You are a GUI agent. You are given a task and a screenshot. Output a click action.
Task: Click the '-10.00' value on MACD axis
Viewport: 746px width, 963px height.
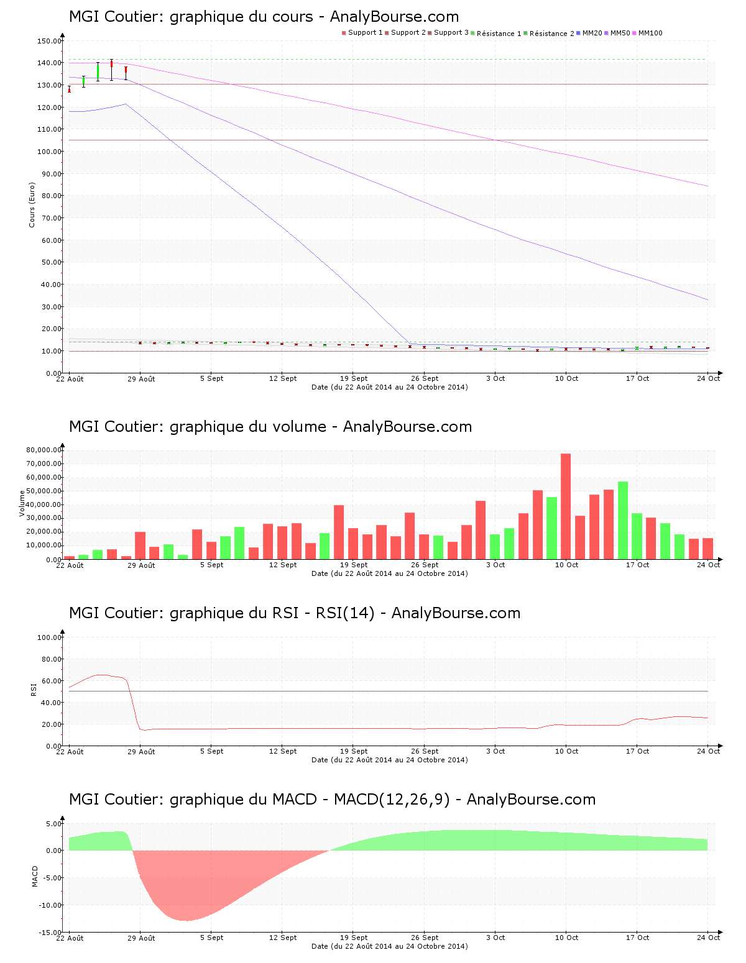coord(50,905)
